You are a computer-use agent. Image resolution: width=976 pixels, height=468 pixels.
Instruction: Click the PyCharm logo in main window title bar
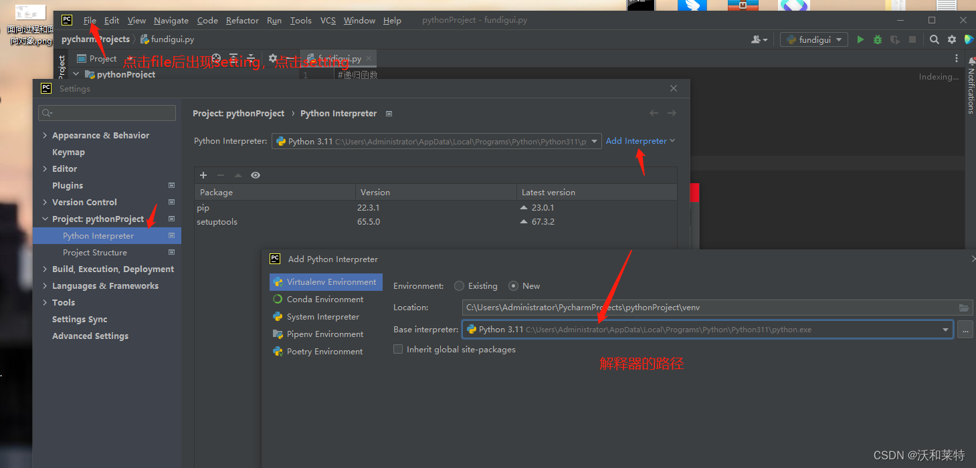tap(67, 20)
